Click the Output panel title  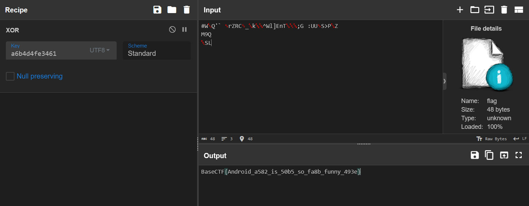pyautogui.click(x=215, y=156)
